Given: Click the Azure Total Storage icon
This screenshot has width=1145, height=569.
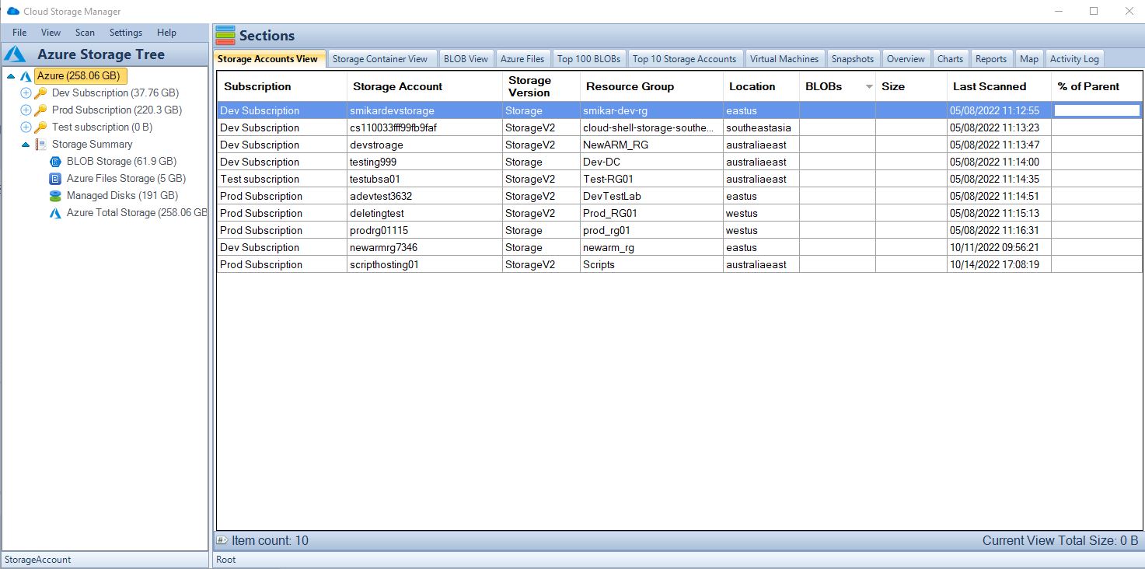Looking at the screenshot, I should (x=55, y=213).
